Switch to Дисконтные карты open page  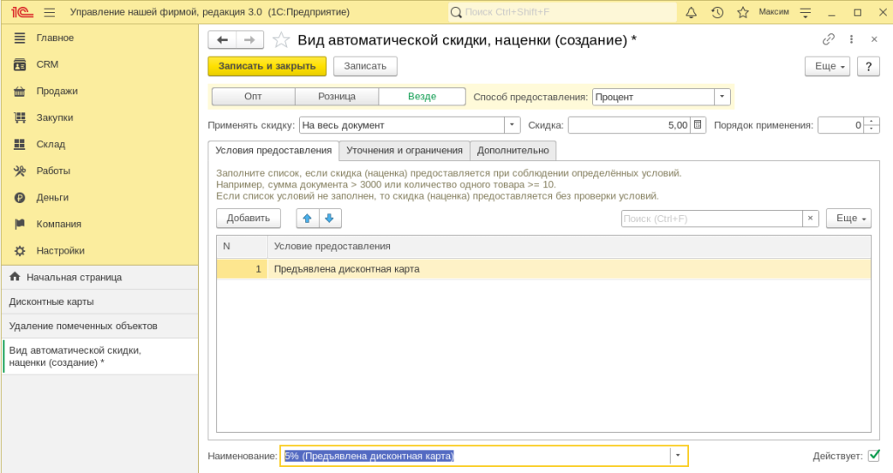(99, 301)
